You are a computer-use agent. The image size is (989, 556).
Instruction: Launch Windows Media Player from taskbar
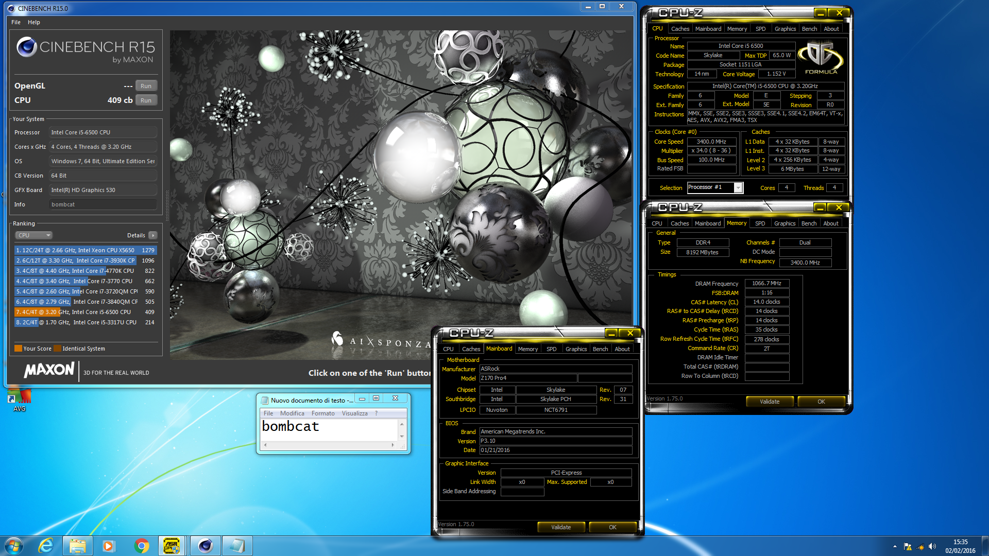109,546
